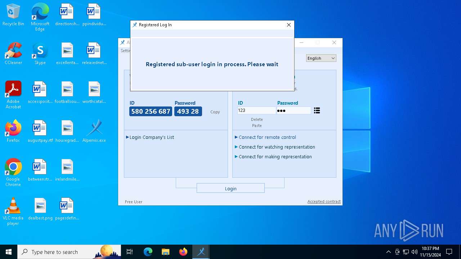Open Adobe Acrobat desktop shortcut
This screenshot has width=461, height=259.
[13, 95]
